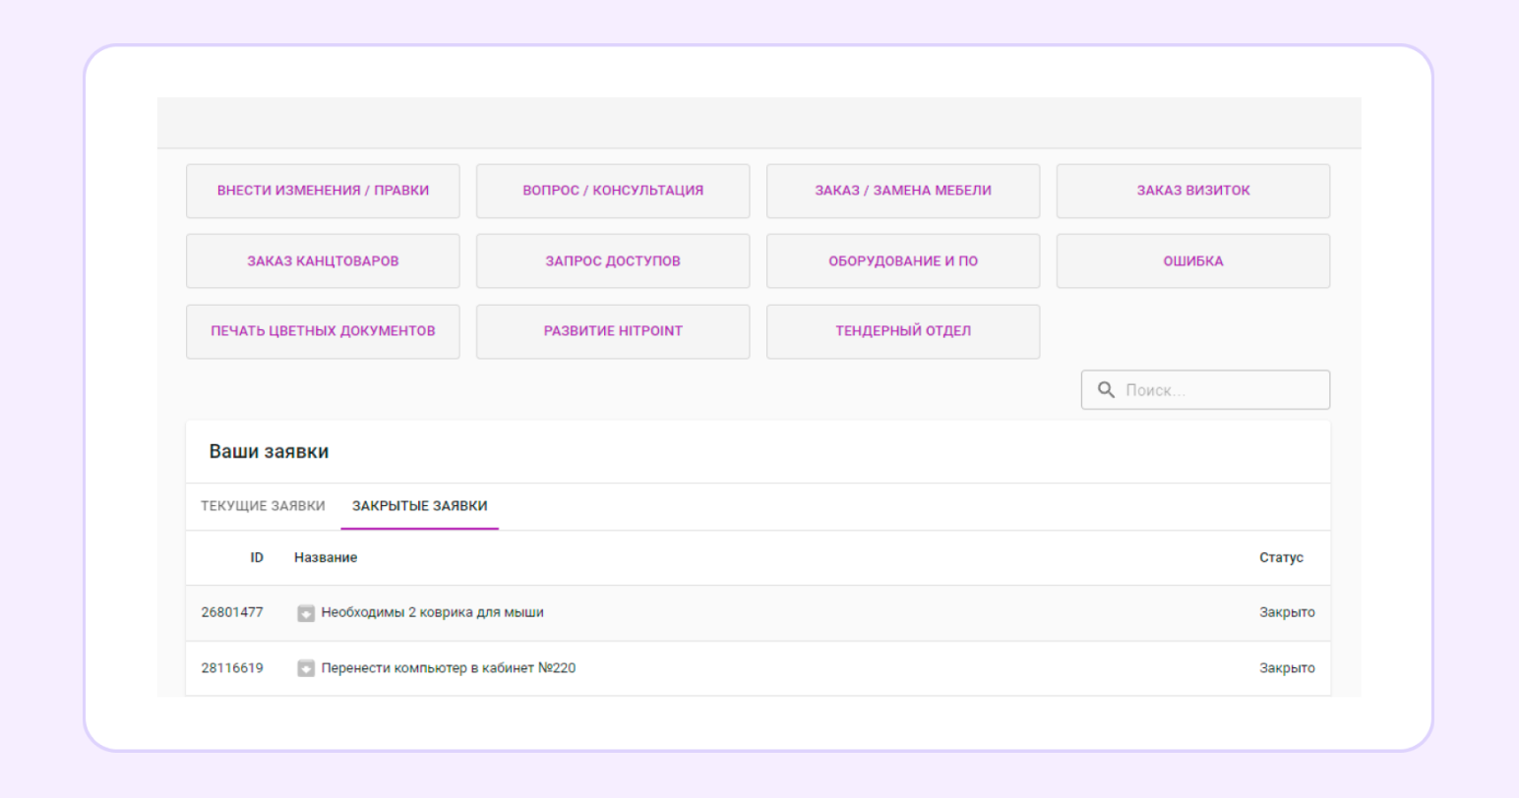Click icon beside mouse pad request
This screenshot has height=798, width=1519.
306,613
